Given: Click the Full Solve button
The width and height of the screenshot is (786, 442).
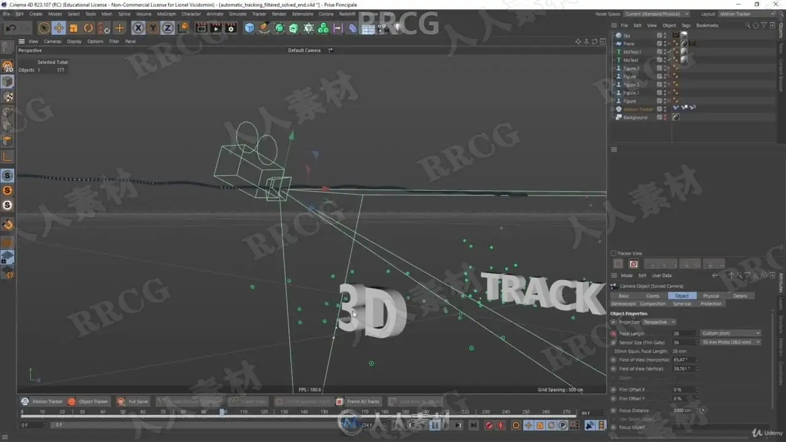Looking at the screenshot, I should (132, 401).
